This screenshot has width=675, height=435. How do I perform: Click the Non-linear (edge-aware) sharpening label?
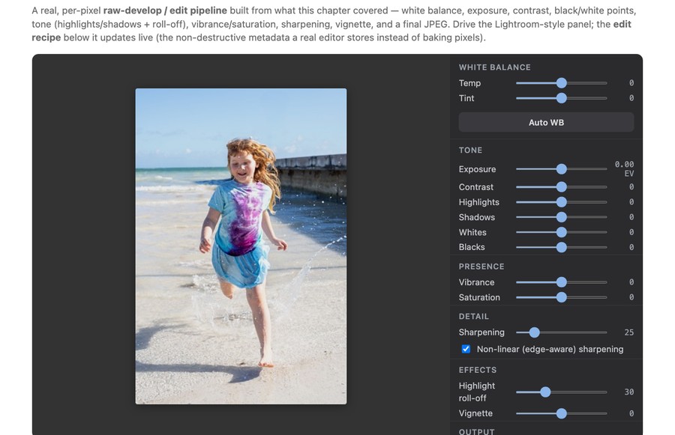[x=550, y=349]
